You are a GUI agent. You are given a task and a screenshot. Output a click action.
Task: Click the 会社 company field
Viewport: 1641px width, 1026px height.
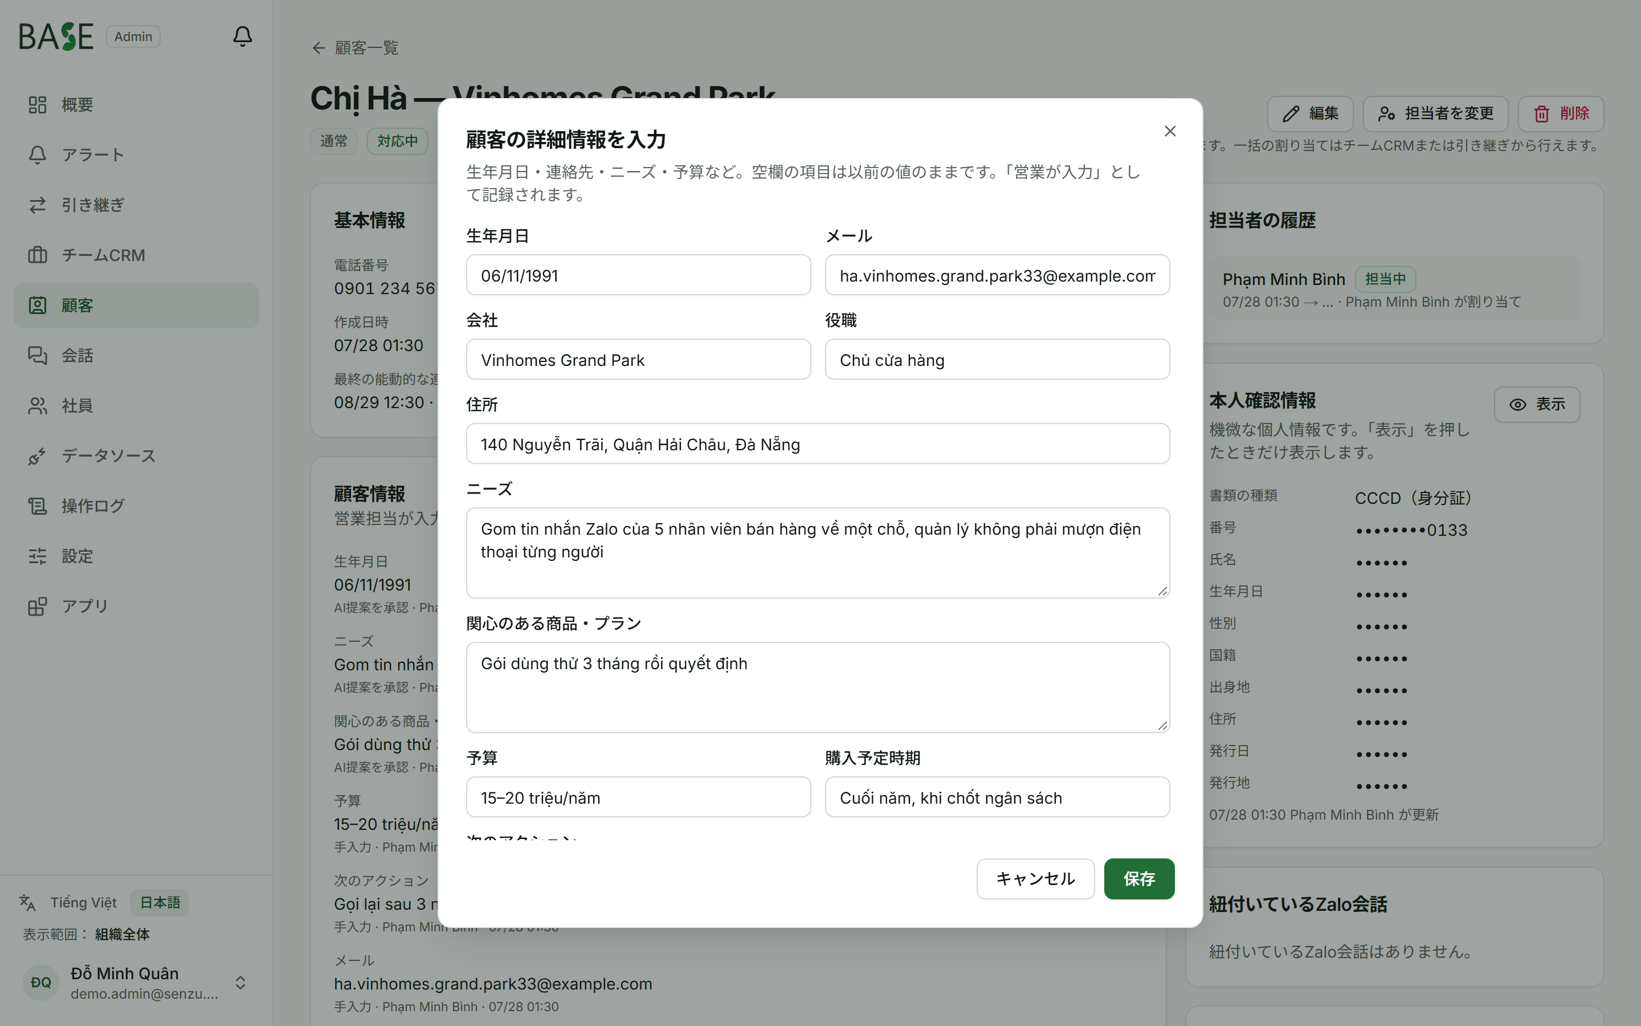point(638,359)
